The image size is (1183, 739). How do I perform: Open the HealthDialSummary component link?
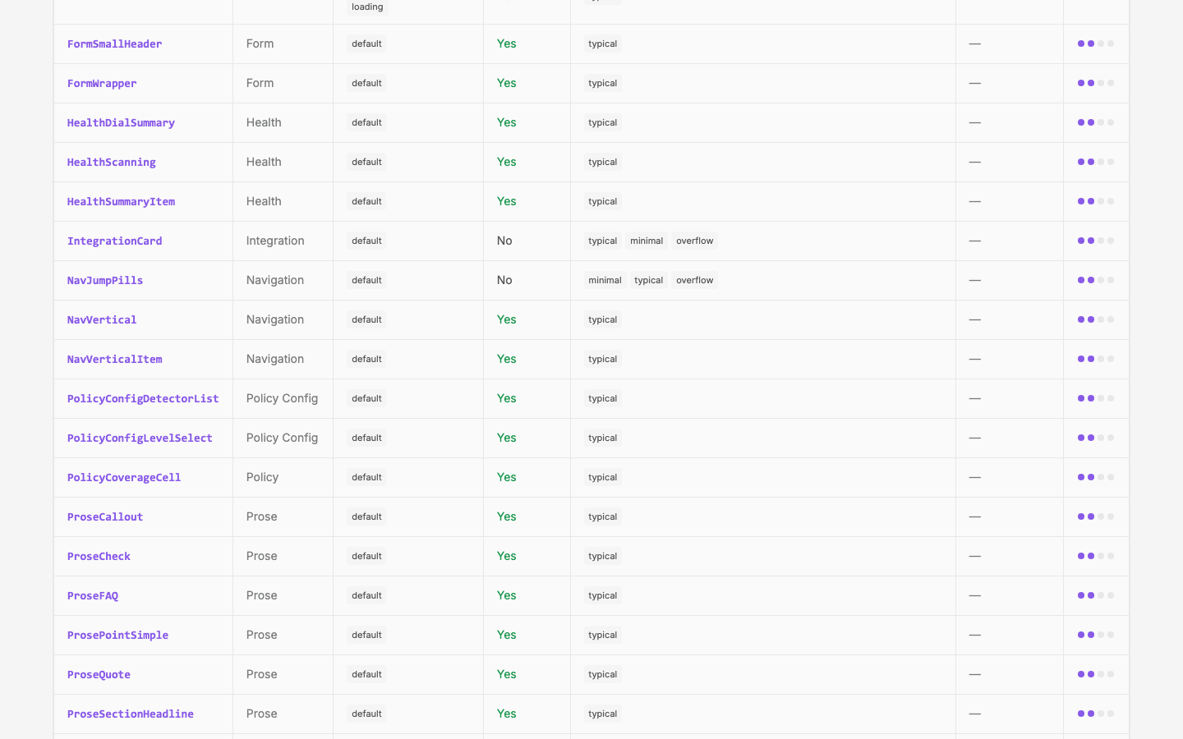pyautogui.click(x=121, y=123)
